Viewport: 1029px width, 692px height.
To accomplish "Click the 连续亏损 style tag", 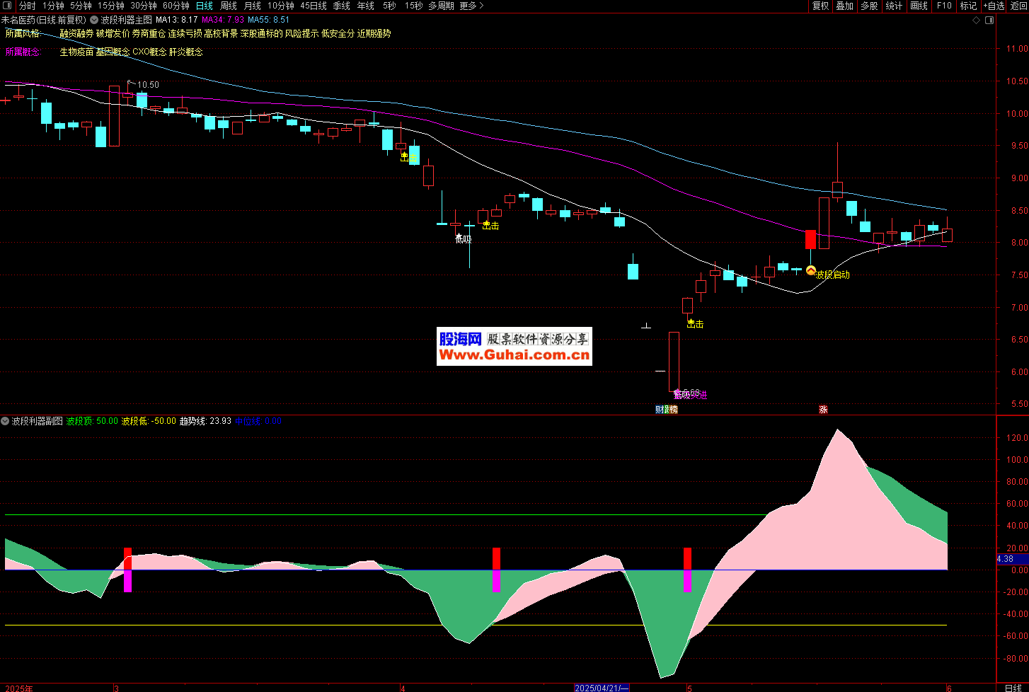I will [185, 33].
